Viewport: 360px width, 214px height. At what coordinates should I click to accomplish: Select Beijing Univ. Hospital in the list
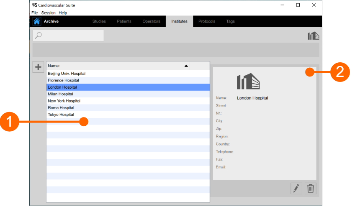click(67, 73)
